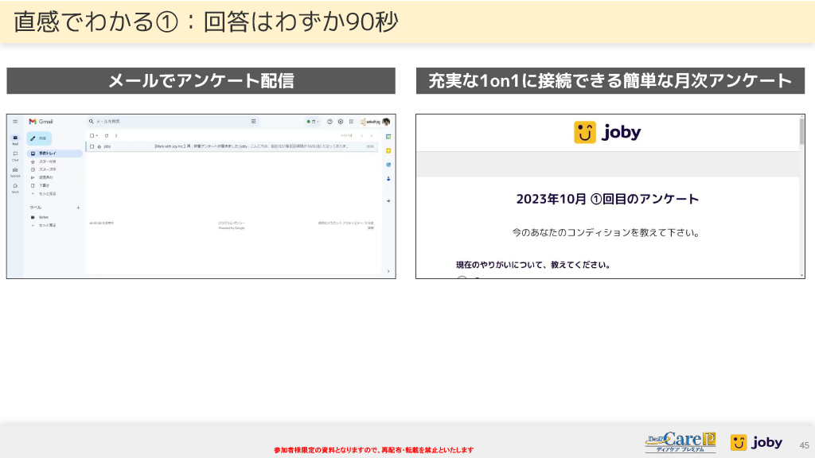
Task: Toggle the select-all checkbox in inbox toolbar
Action: click(x=92, y=135)
